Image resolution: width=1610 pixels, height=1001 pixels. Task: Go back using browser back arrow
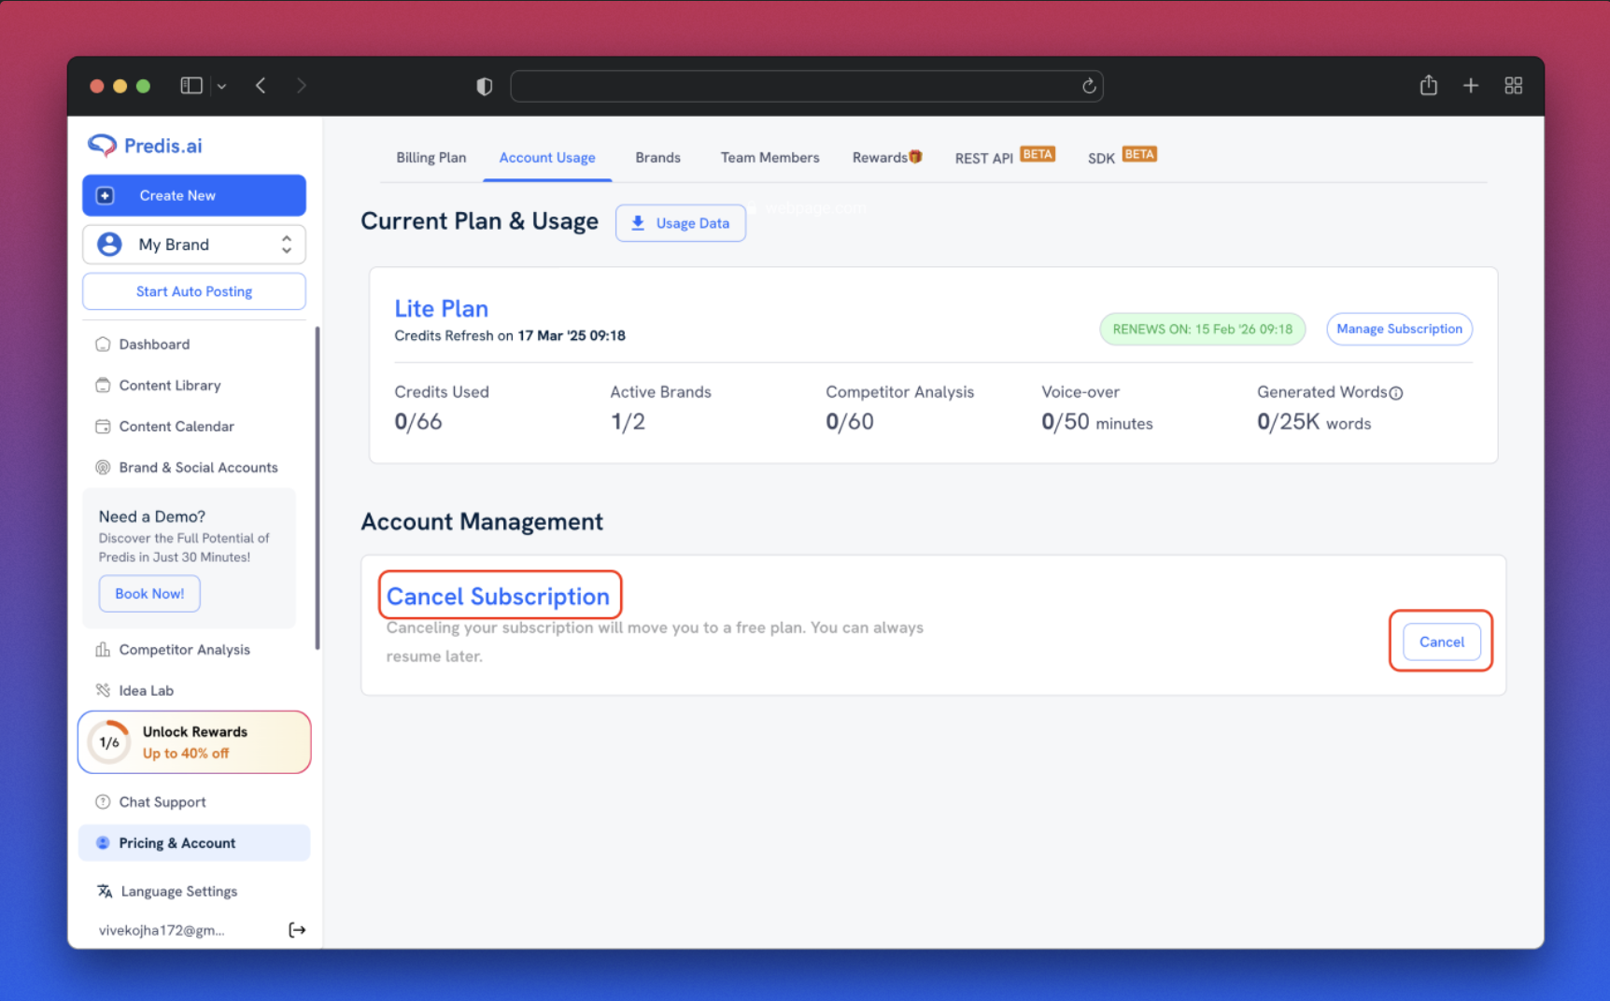click(x=261, y=86)
